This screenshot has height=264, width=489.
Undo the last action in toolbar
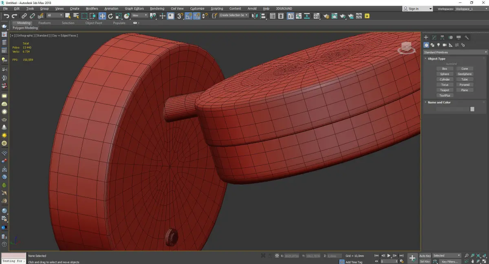6,16
